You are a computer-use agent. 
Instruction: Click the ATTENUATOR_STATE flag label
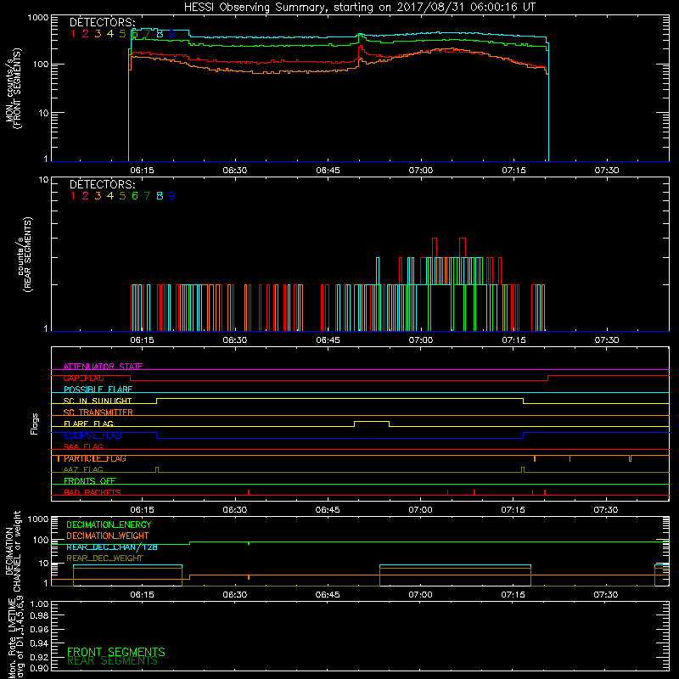[103, 367]
